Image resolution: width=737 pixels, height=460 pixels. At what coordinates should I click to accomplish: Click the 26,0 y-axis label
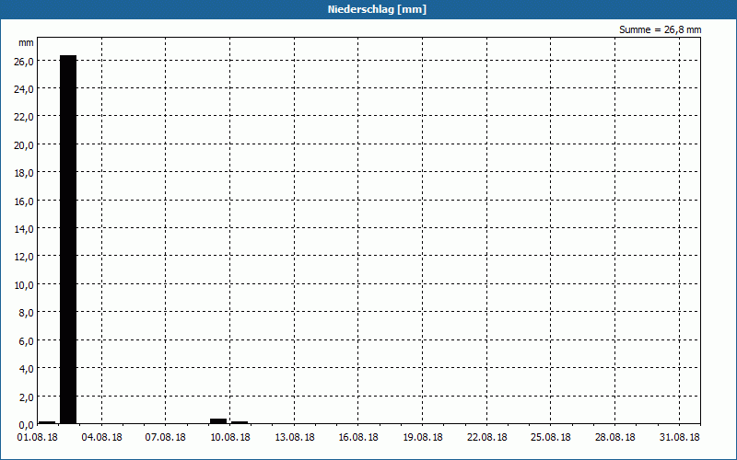click(24, 62)
